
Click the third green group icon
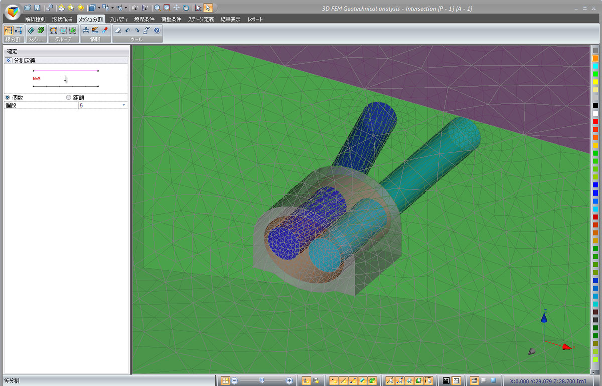[73, 30]
